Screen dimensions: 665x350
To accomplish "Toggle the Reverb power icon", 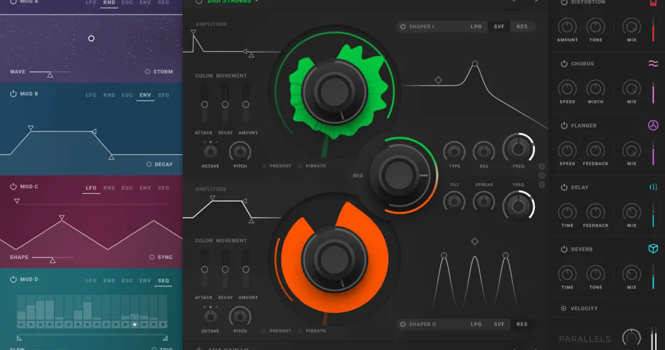I will pyautogui.click(x=564, y=249).
